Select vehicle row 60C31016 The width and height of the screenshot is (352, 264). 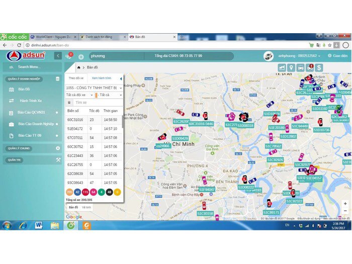pyautogui.click(x=94, y=120)
